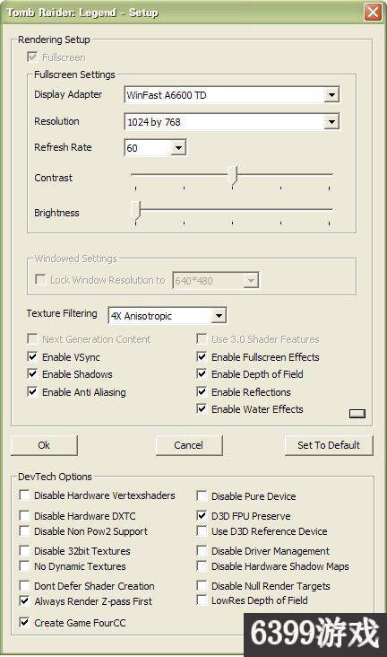Check Disable Driver Management
Viewport: 387px width, 657px height.
click(202, 550)
